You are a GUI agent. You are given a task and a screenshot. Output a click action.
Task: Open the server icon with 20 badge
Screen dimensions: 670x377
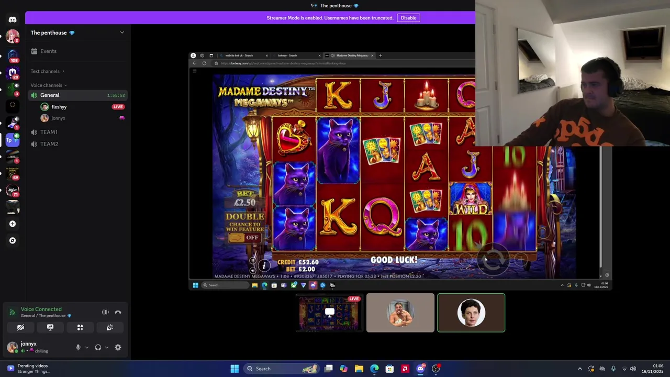tap(13, 72)
